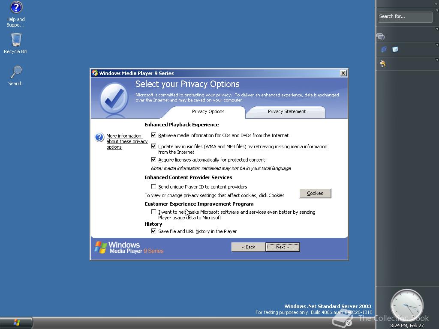
Task: Expand the search tile menu arrow
Action: (x=437, y=11)
